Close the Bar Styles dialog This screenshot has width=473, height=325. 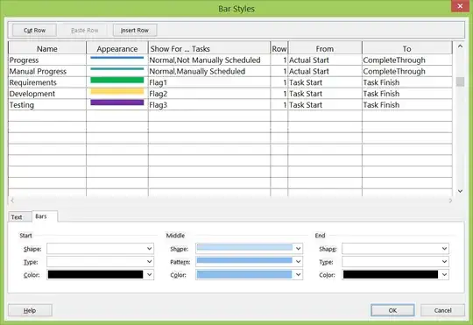click(460, 6)
